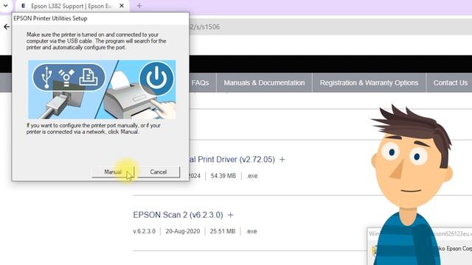Open the FAQs tab
472x265 pixels.
[x=200, y=82]
